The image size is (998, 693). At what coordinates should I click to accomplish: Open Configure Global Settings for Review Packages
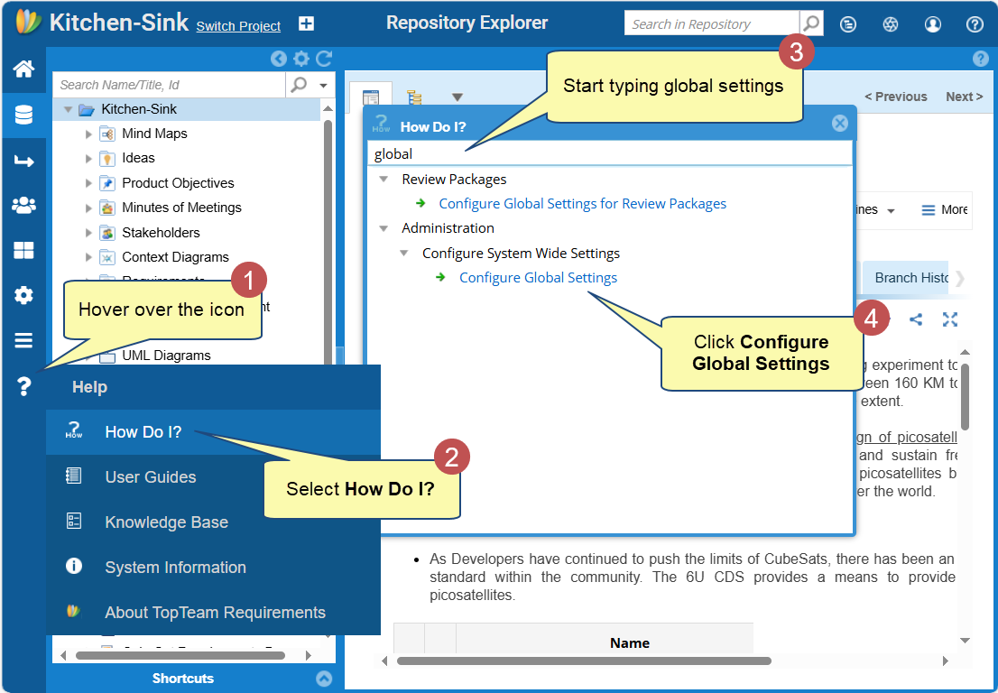(582, 204)
